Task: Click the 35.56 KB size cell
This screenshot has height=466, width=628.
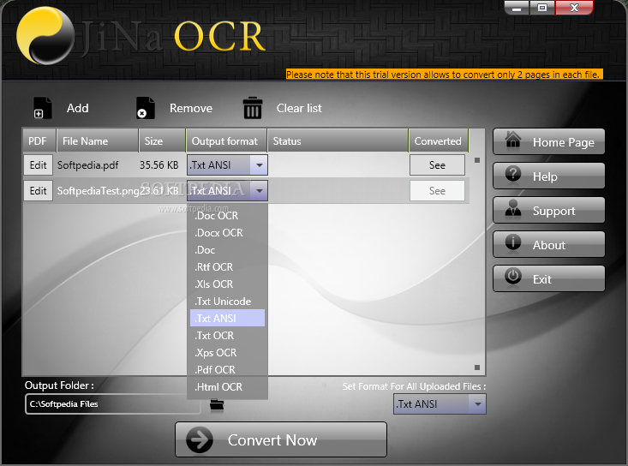Action: (159, 165)
